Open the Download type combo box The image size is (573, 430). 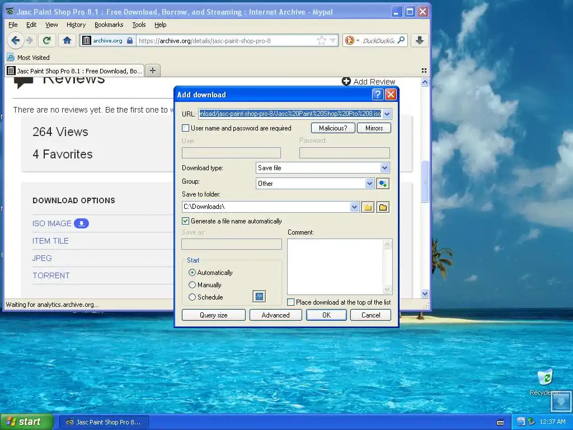point(323,168)
